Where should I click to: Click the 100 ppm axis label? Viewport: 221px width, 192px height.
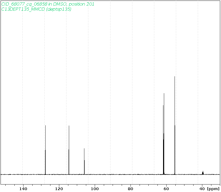point(95,189)
